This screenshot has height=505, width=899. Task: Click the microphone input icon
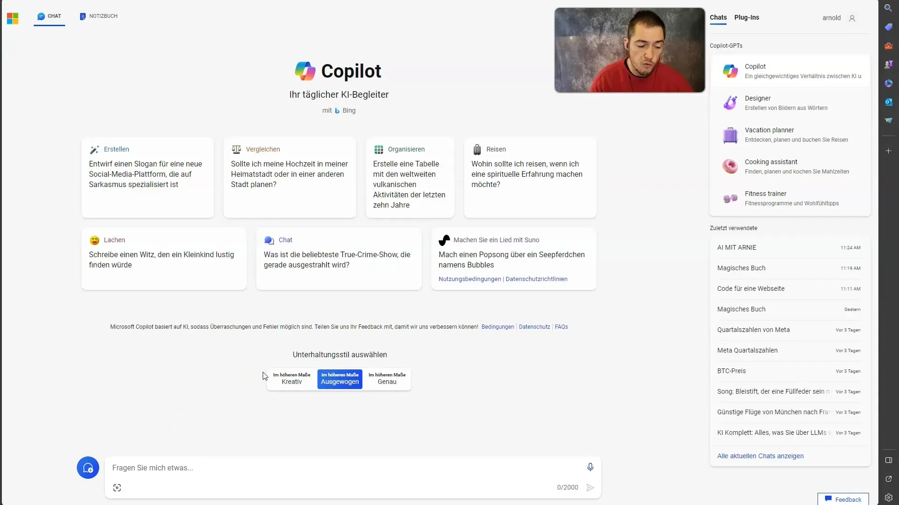[x=590, y=467]
